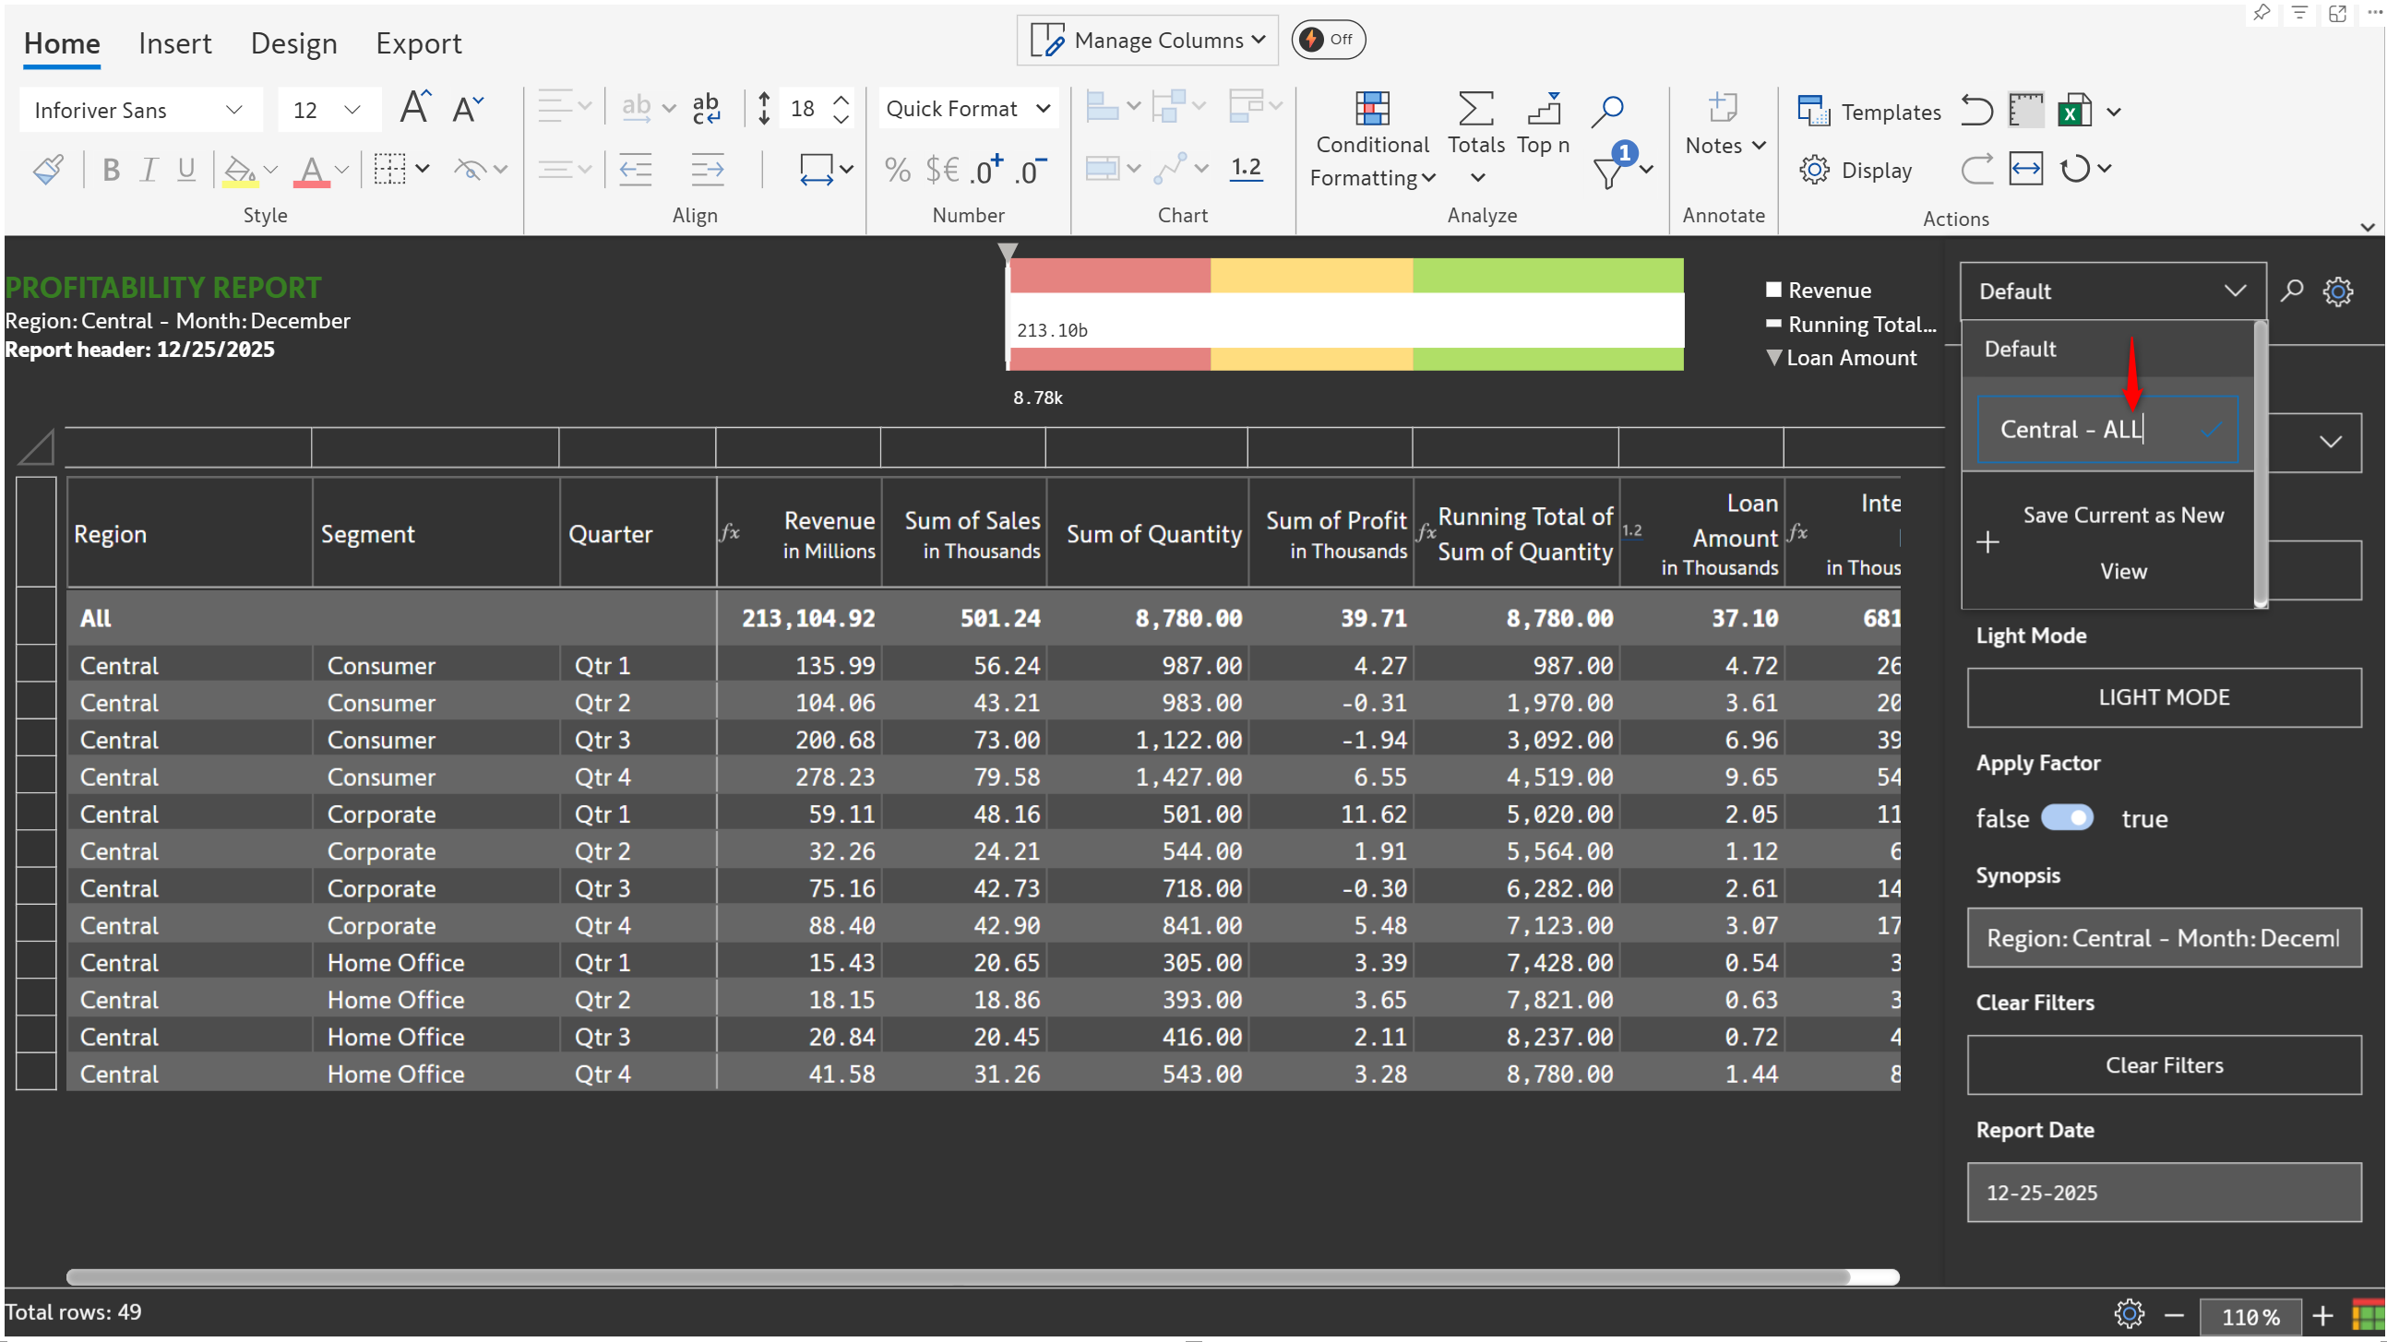
Task: Toggle the Apply Factor switch
Action: (x=2067, y=819)
